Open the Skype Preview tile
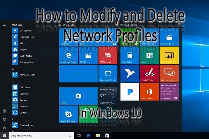 coord(69,114)
